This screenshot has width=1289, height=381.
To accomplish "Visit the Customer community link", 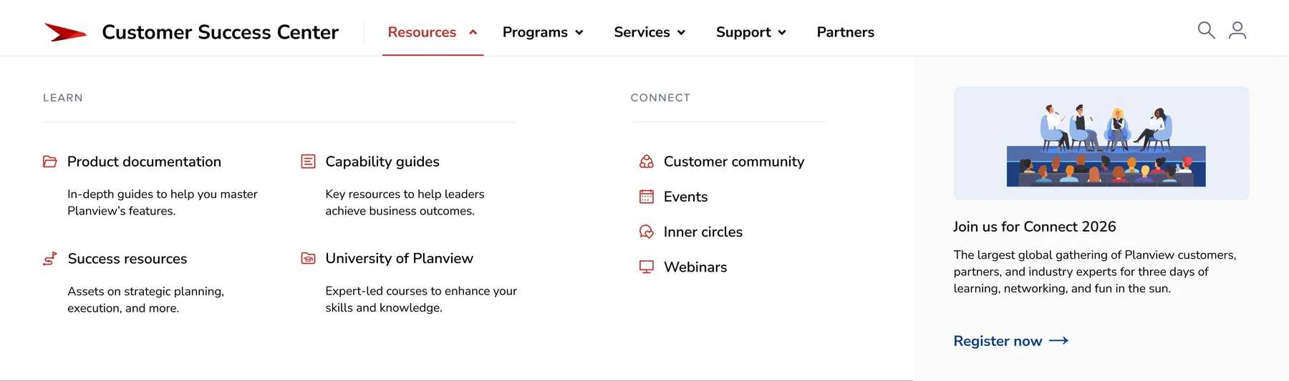I will pyautogui.click(x=734, y=162).
